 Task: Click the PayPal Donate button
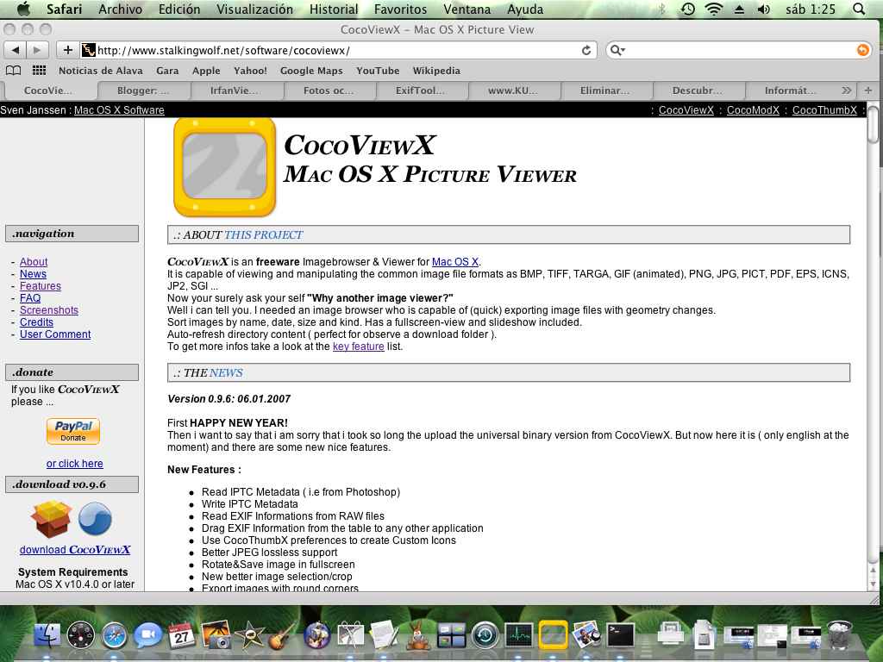click(73, 431)
